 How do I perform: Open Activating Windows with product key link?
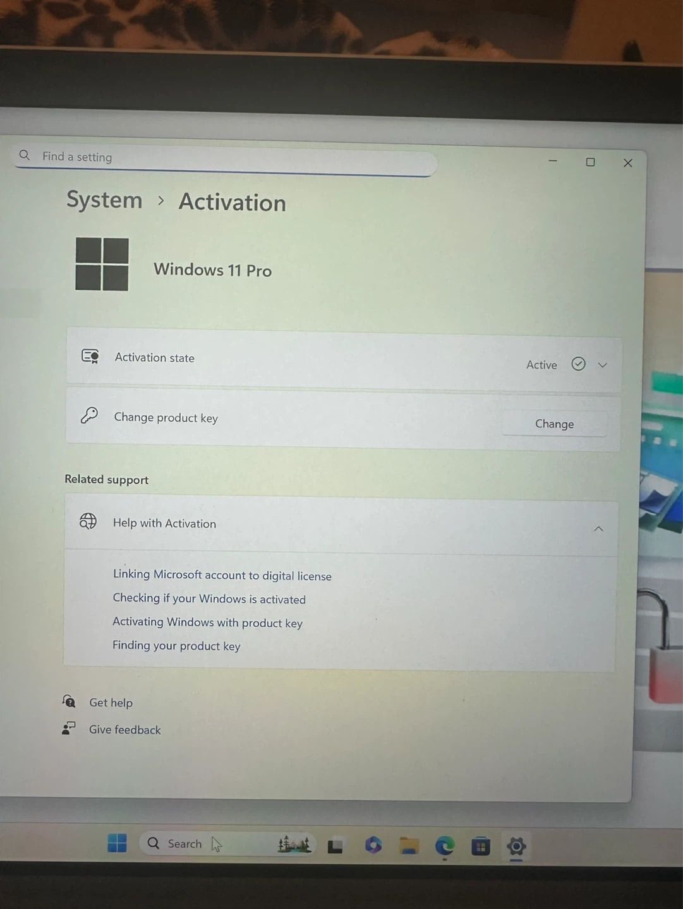pos(207,622)
